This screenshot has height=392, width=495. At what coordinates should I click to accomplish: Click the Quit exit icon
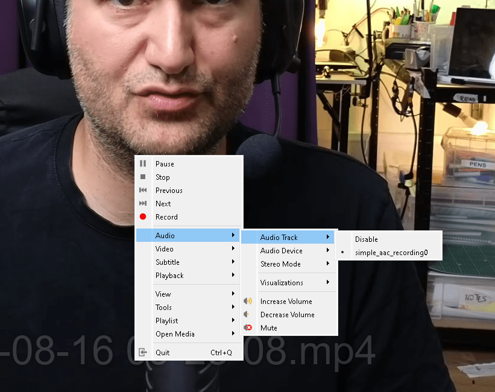tap(143, 352)
